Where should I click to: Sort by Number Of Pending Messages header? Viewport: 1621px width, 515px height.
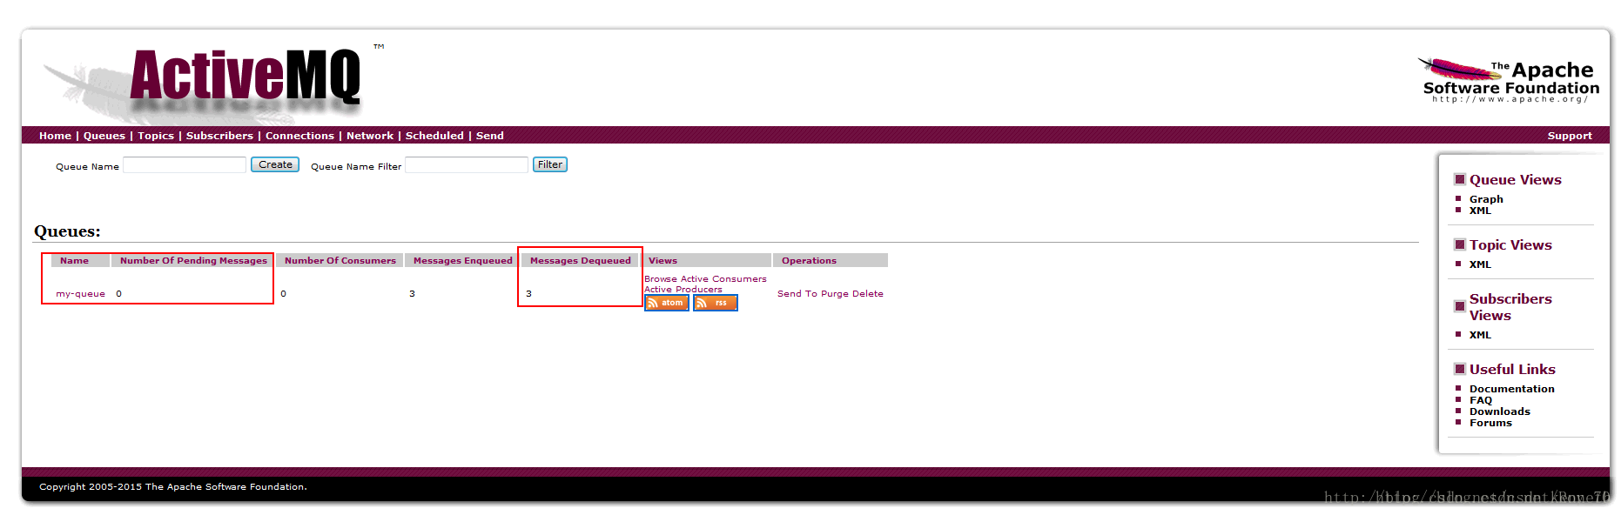(x=193, y=261)
